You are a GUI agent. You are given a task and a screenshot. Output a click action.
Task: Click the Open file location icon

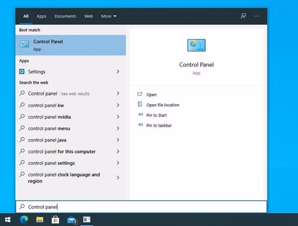tap(140, 104)
